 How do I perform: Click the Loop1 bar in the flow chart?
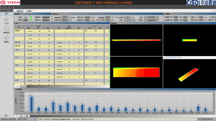pyautogui.click(x=32, y=103)
